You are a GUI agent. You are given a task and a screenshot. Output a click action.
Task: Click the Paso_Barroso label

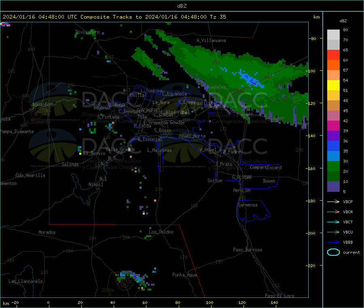tap(248, 250)
